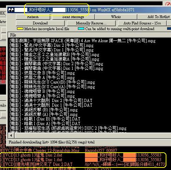Screen dimensions: 171x170
Task: Click the horizontal scrollbar track of file list
Action: pos(93,135)
